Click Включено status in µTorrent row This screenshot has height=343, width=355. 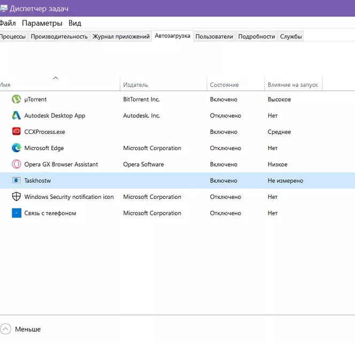[224, 99]
